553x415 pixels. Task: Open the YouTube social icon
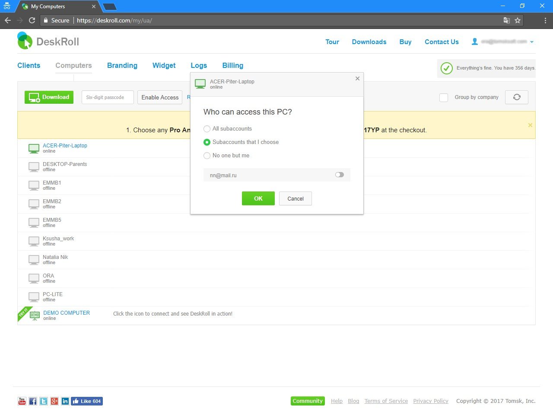(22, 401)
